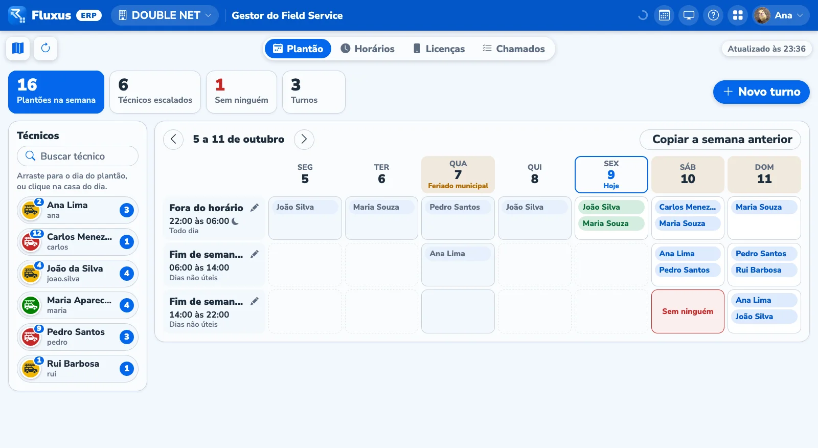Click green João Silva chip on Friday

(611, 207)
